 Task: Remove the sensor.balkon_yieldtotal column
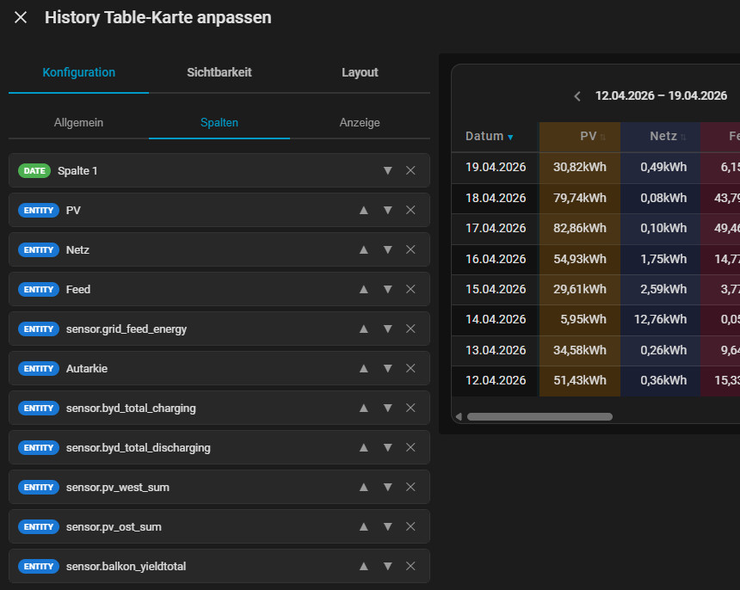pos(410,566)
